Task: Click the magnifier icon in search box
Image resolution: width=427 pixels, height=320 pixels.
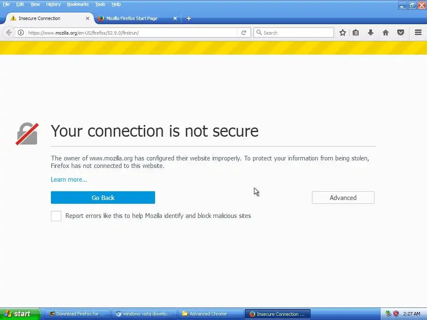Action: pyautogui.click(x=259, y=32)
